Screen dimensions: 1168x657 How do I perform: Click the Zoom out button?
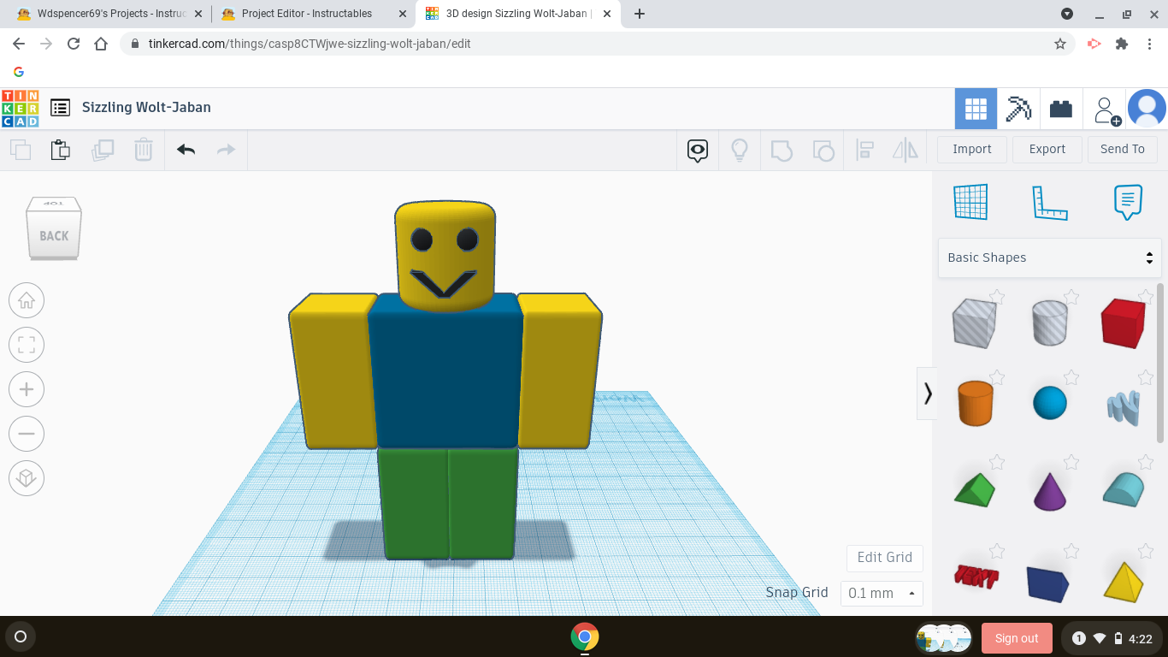[x=27, y=434]
